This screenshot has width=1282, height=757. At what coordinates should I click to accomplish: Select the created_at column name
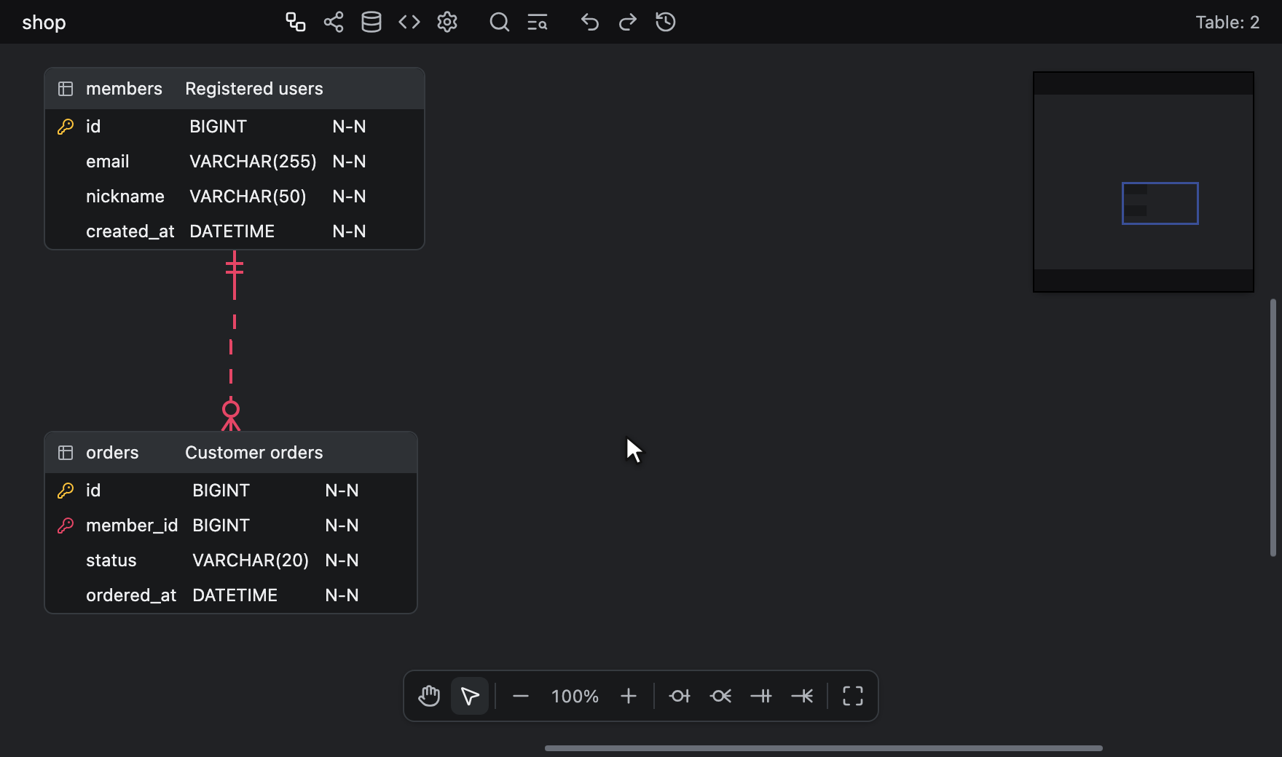click(130, 231)
